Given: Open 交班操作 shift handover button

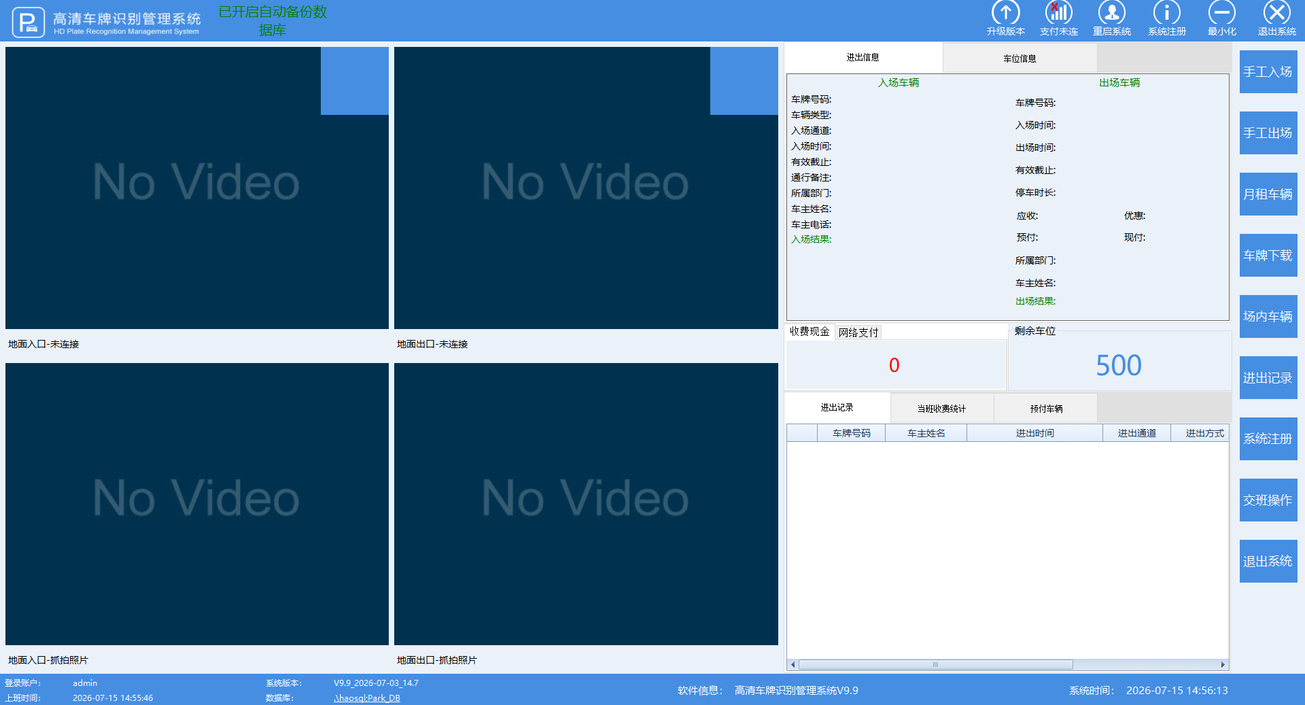Looking at the screenshot, I should [1268, 500].
